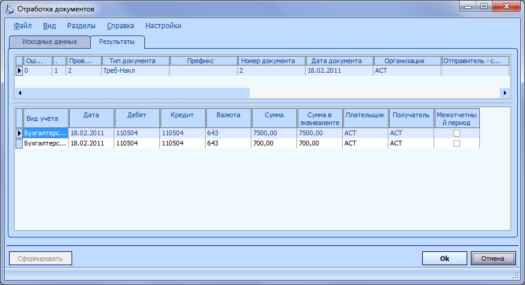Screen dimensions: 525x285
Task: Click the disabled Сформировать button
Action: (x=40, y=258)
